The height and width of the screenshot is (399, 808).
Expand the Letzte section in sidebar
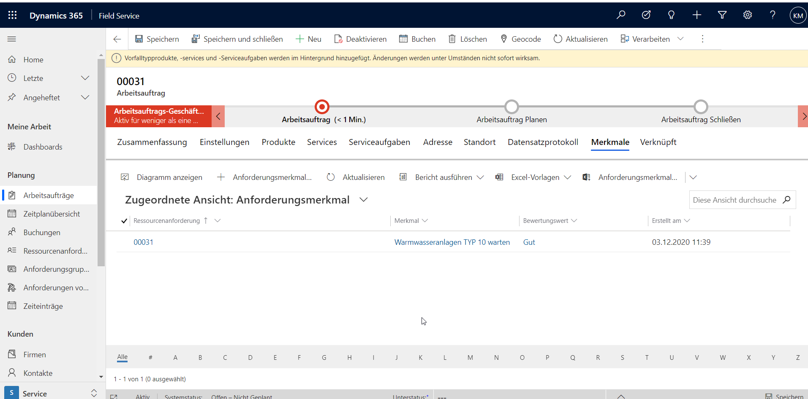[85, 78]
